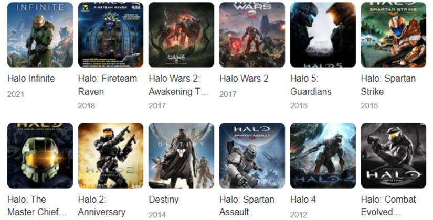
Task: Click the Halo Wars 2: Awakening cover art
Action: pos(182,35)
